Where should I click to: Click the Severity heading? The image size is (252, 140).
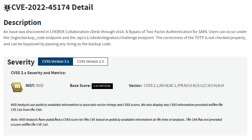pyautogui.click(x=21, y=62)
